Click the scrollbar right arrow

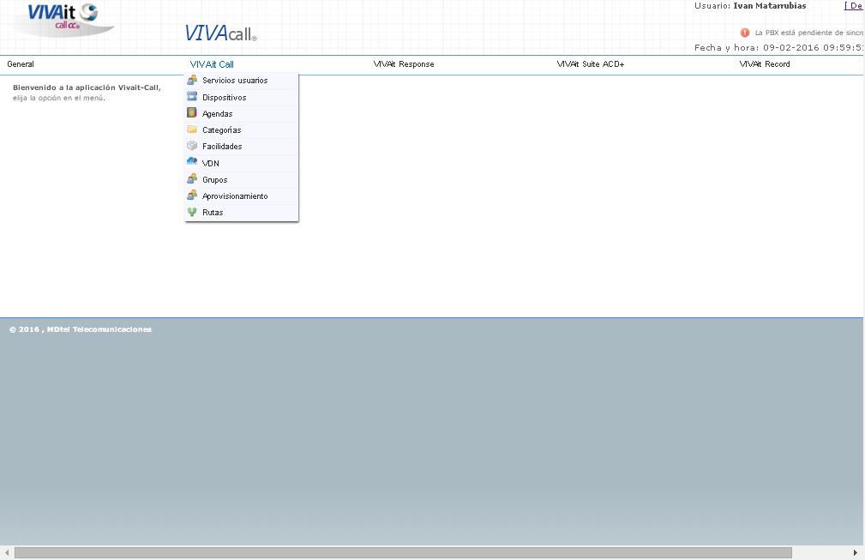[855, 552]
